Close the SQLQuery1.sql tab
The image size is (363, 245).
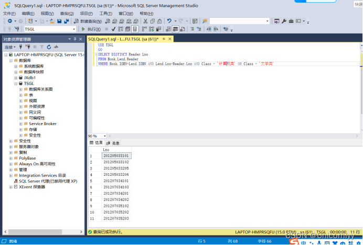coord(169,39)
